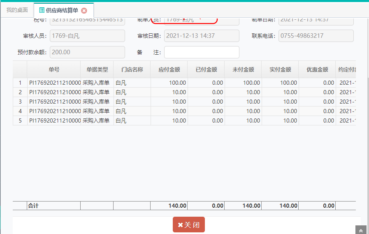The image size is (369, 234).
Task: Sort by the 单号 column header
Action: (x=54, y=70)
